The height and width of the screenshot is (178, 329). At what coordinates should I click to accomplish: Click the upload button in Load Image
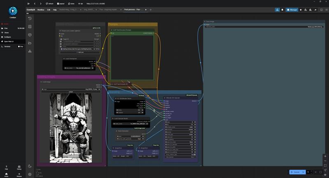tap(71, 92)
